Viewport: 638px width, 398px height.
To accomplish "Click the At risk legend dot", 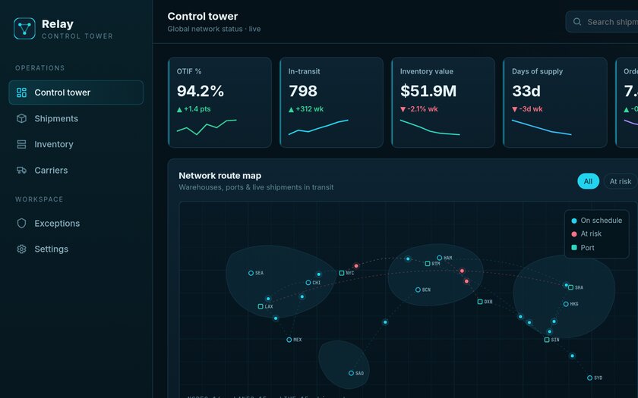I will pyautogui.click(x=574, y=234).
